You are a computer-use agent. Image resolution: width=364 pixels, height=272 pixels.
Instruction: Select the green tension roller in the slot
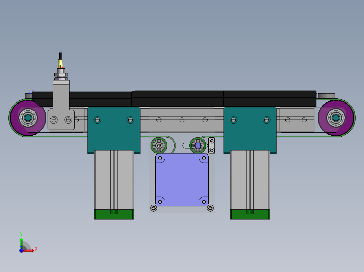coord(198,146)
